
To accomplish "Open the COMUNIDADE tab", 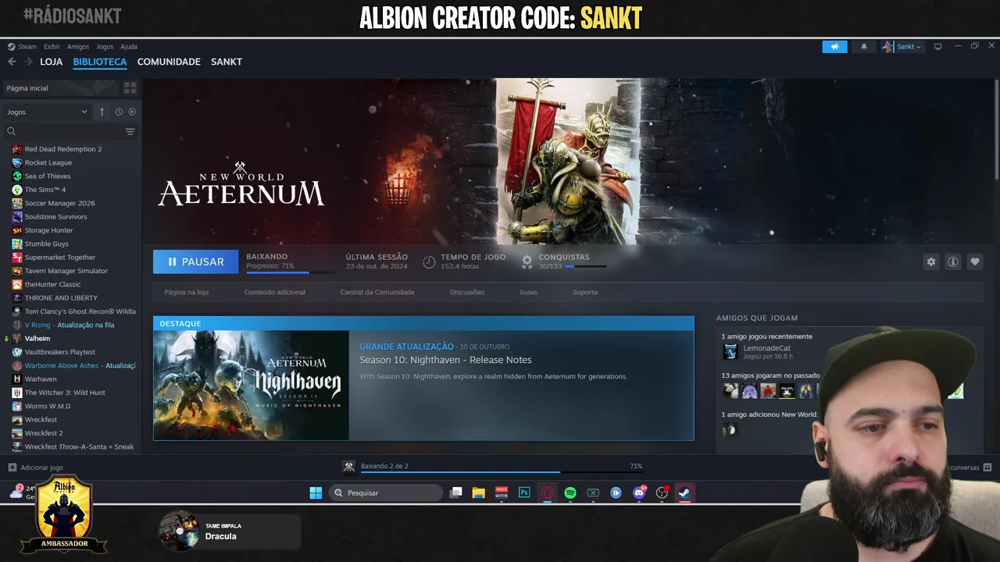I will click(x=169, y=62).
